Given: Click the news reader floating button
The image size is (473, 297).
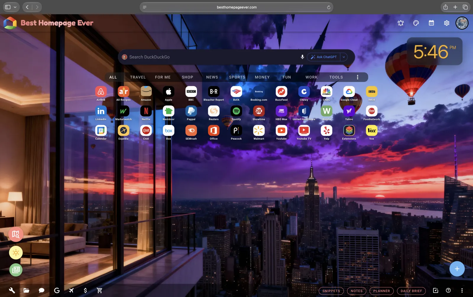Looking at the screenshot, I should [x=16, y=270].
